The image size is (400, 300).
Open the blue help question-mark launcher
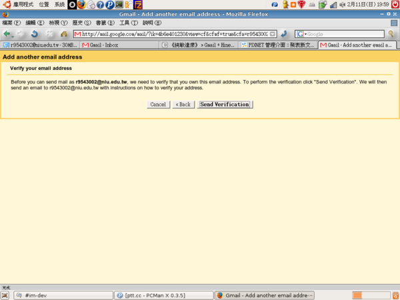tap(100, 5)
